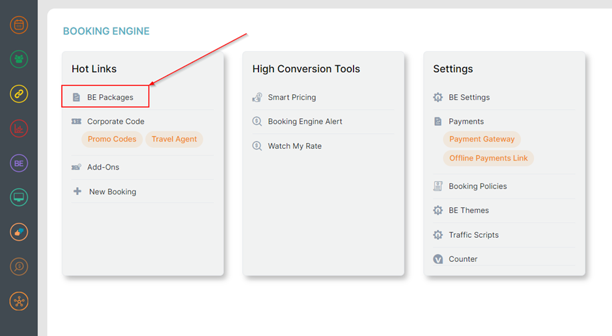Image resolution: width=612 pixels, height=336 pixels.
Task: Open the red bar chart reports icon
Action: 19,129
